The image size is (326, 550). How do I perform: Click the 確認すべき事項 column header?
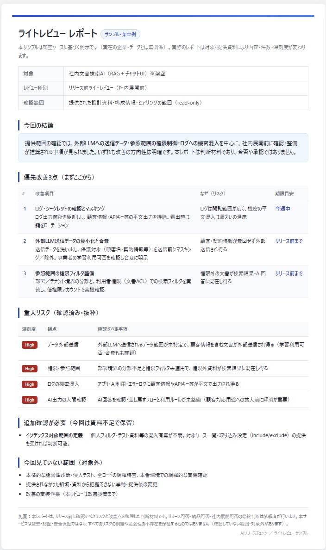[x=113, y=329]
